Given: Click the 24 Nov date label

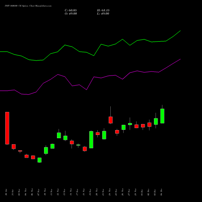Looking at the screenshot, I should click(109, 192).
